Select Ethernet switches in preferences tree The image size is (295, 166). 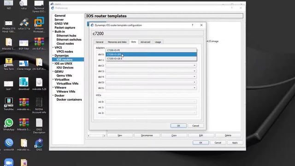click(69, 40)
